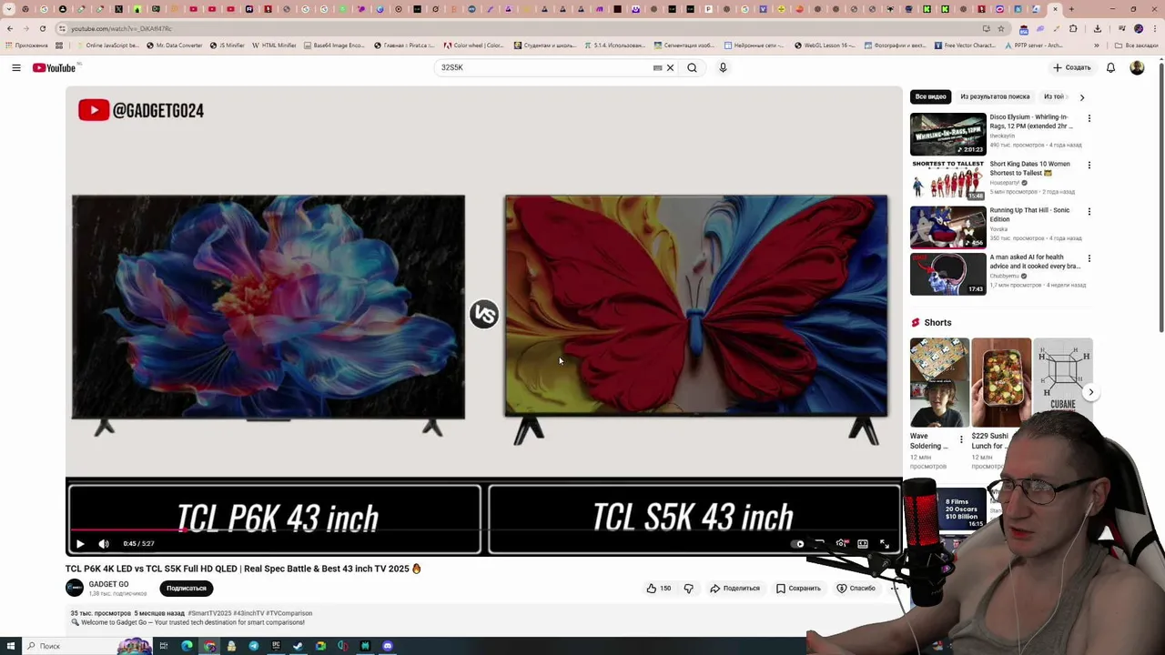Open the Wave Soldering short
Viewport: 1165px width, 655px height.
click(939, 382)
